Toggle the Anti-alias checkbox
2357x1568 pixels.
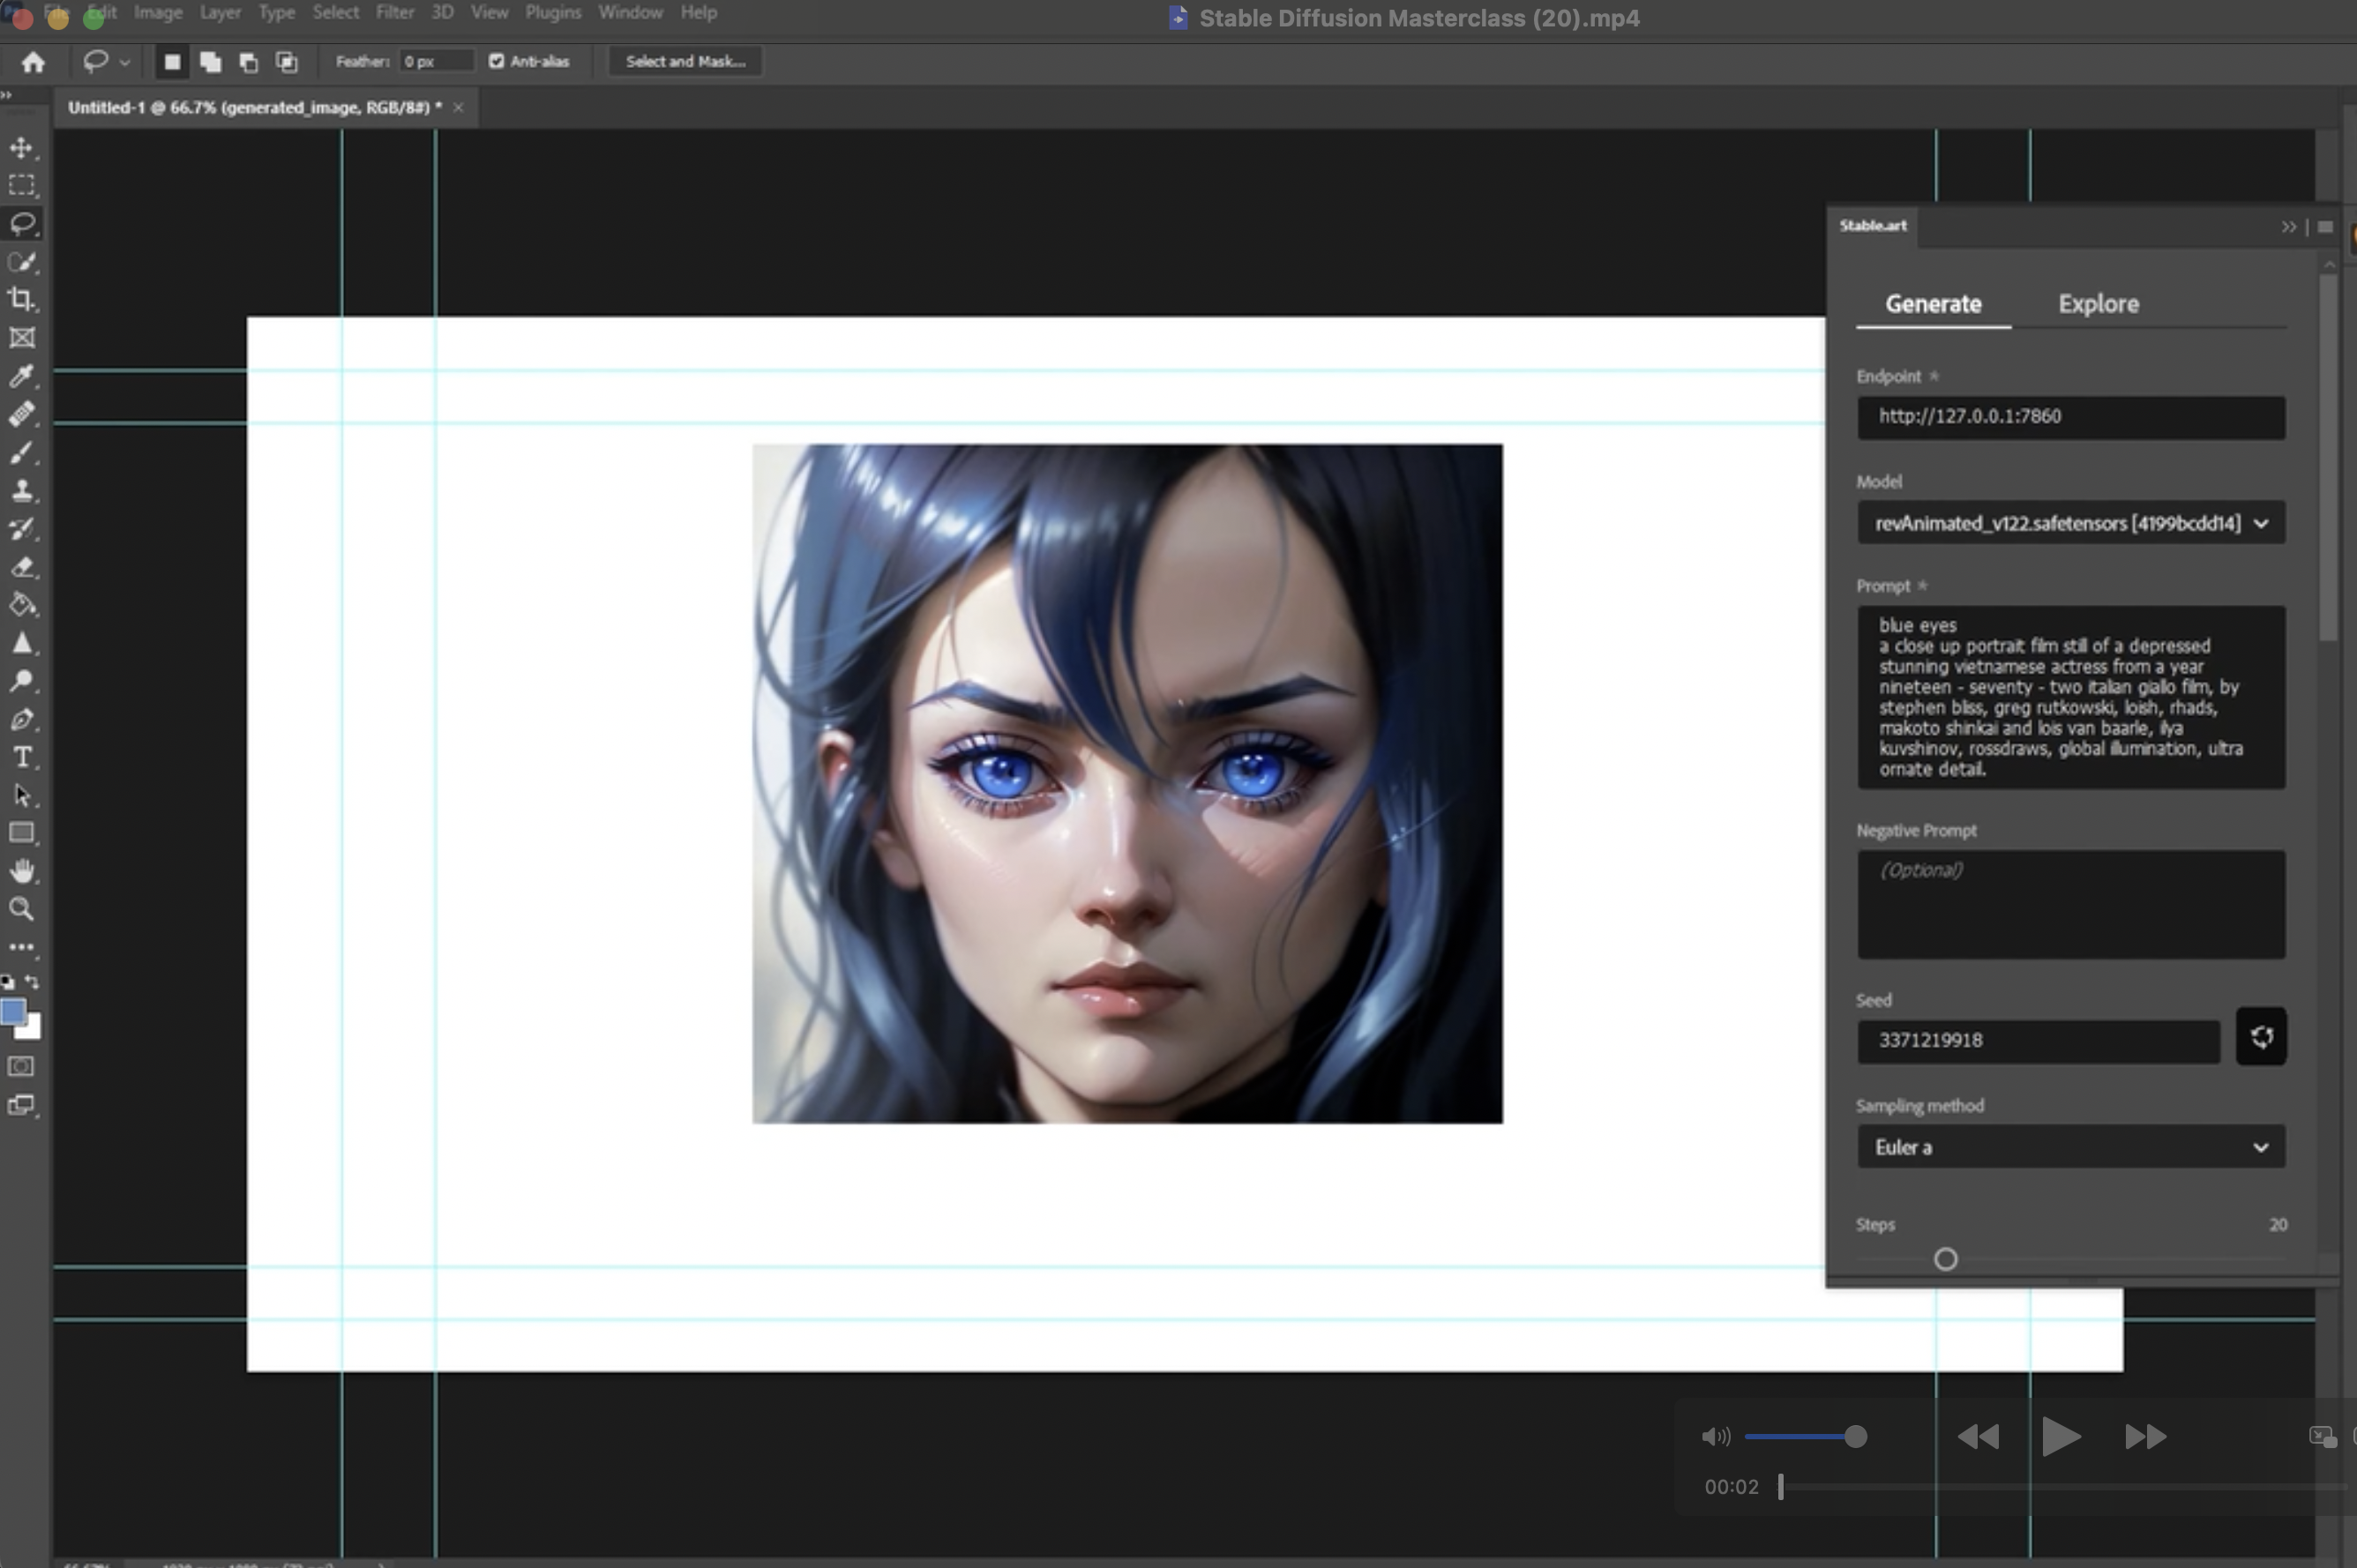pos(496,62)
